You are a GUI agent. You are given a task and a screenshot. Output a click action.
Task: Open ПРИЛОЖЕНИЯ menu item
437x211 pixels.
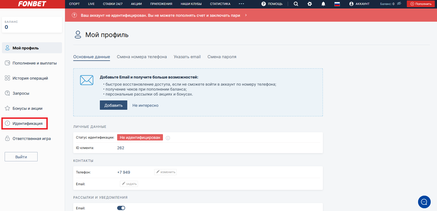coord(161,4)
